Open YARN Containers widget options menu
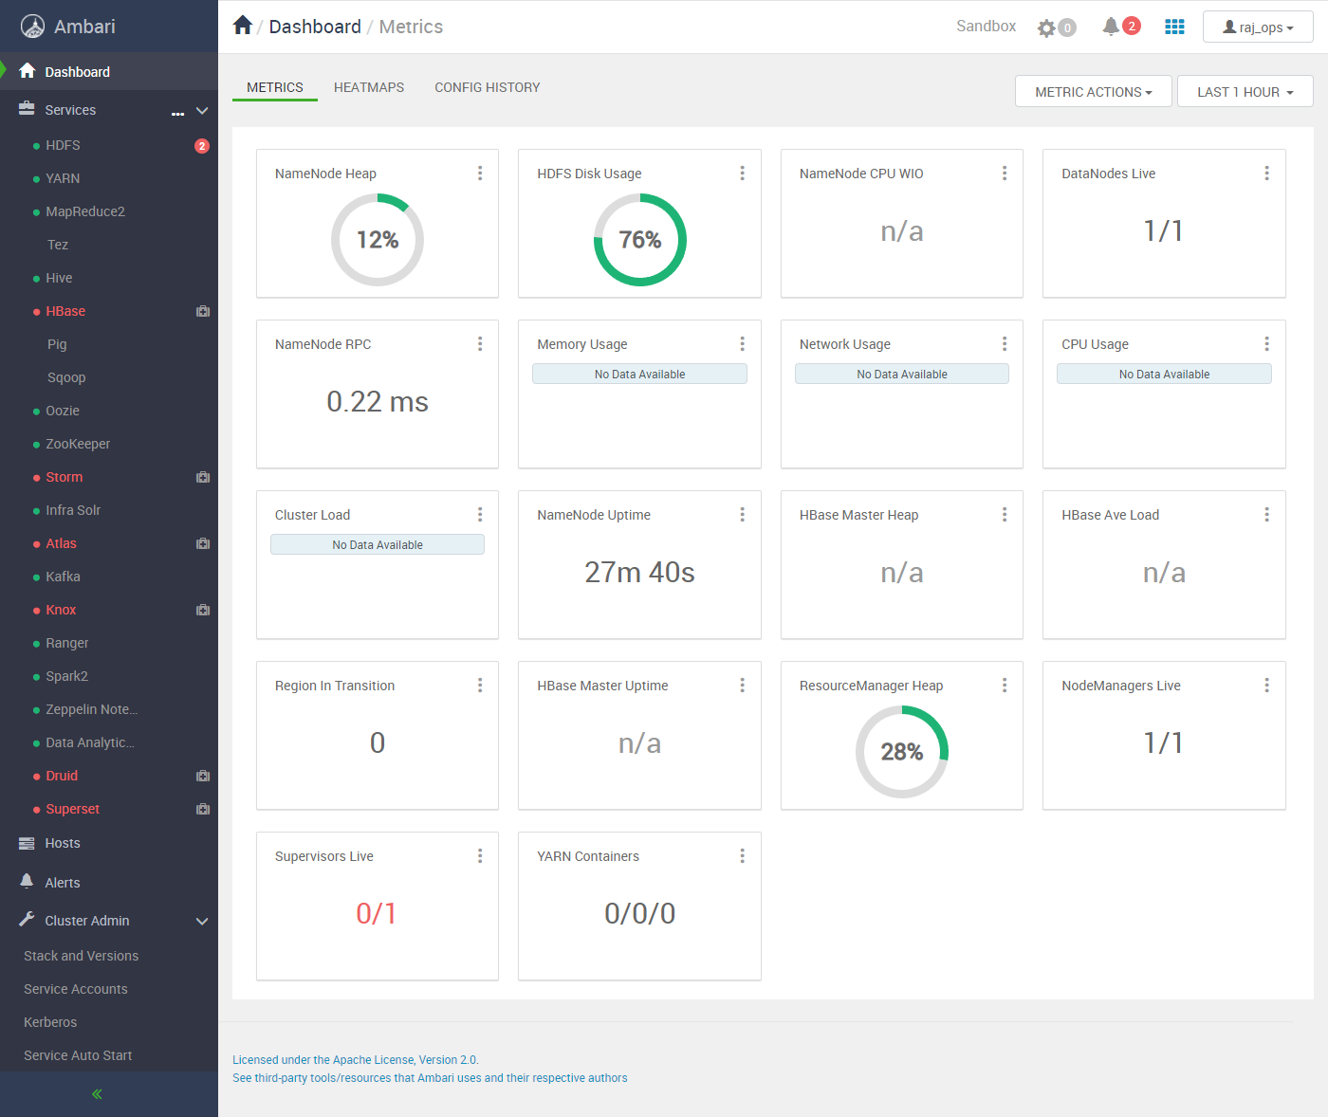1328x1117 pixels. (x=742, y=856)
